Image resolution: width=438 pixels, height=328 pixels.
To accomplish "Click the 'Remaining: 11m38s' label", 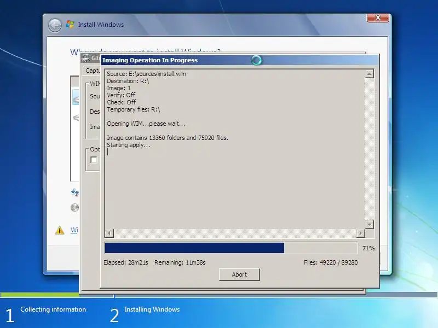I will click(180, 262).
